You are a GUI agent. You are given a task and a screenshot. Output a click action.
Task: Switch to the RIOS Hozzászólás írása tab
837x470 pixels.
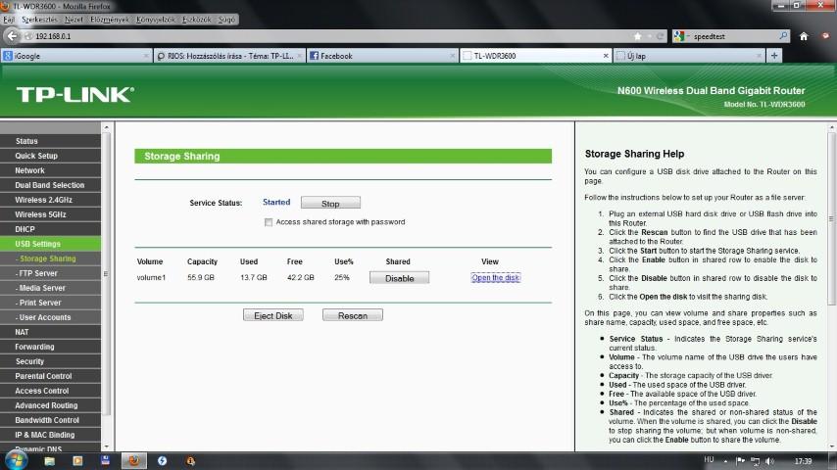[x=229, y=56]
